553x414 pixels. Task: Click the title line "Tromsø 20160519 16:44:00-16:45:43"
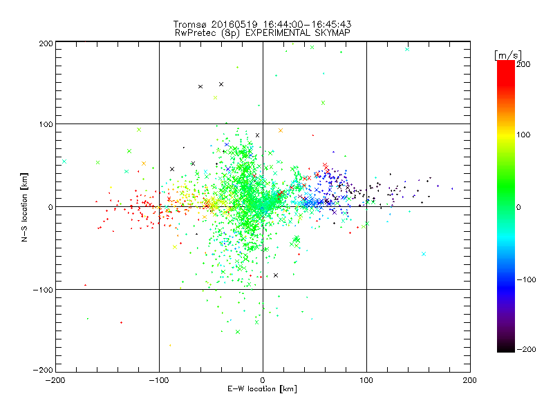[262, 24]
